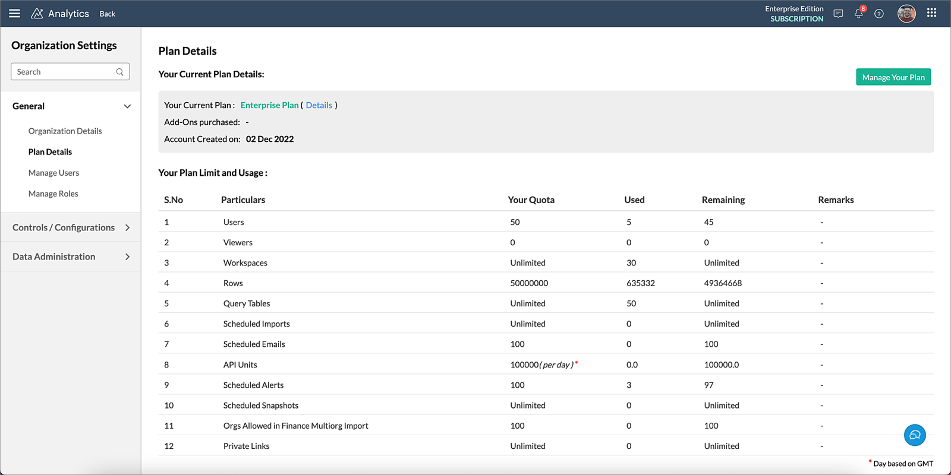Open the hamburger navigation menu

pyautogui.click(x=14, y=14)
